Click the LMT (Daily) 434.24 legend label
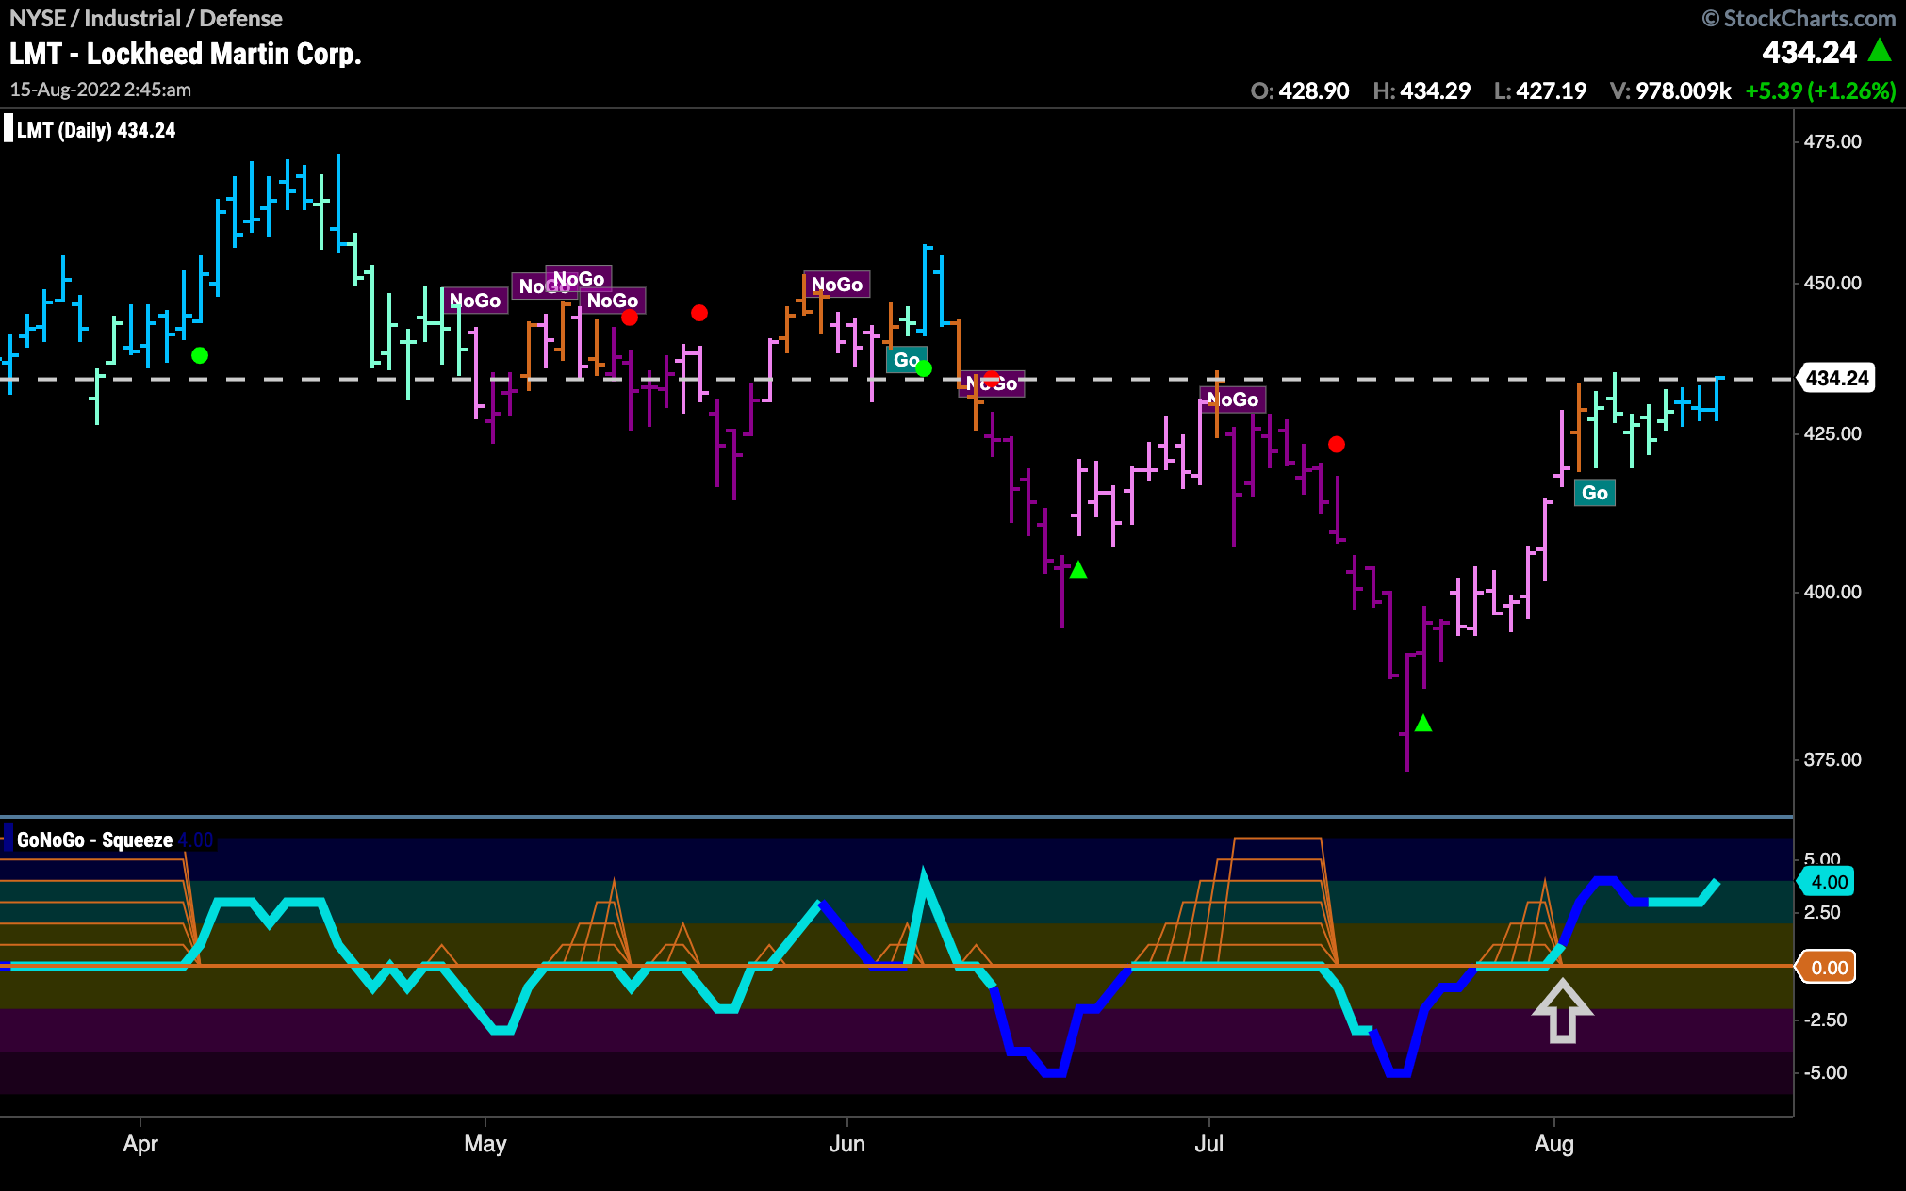The image size is (1906, 1191). coord(96,131)
